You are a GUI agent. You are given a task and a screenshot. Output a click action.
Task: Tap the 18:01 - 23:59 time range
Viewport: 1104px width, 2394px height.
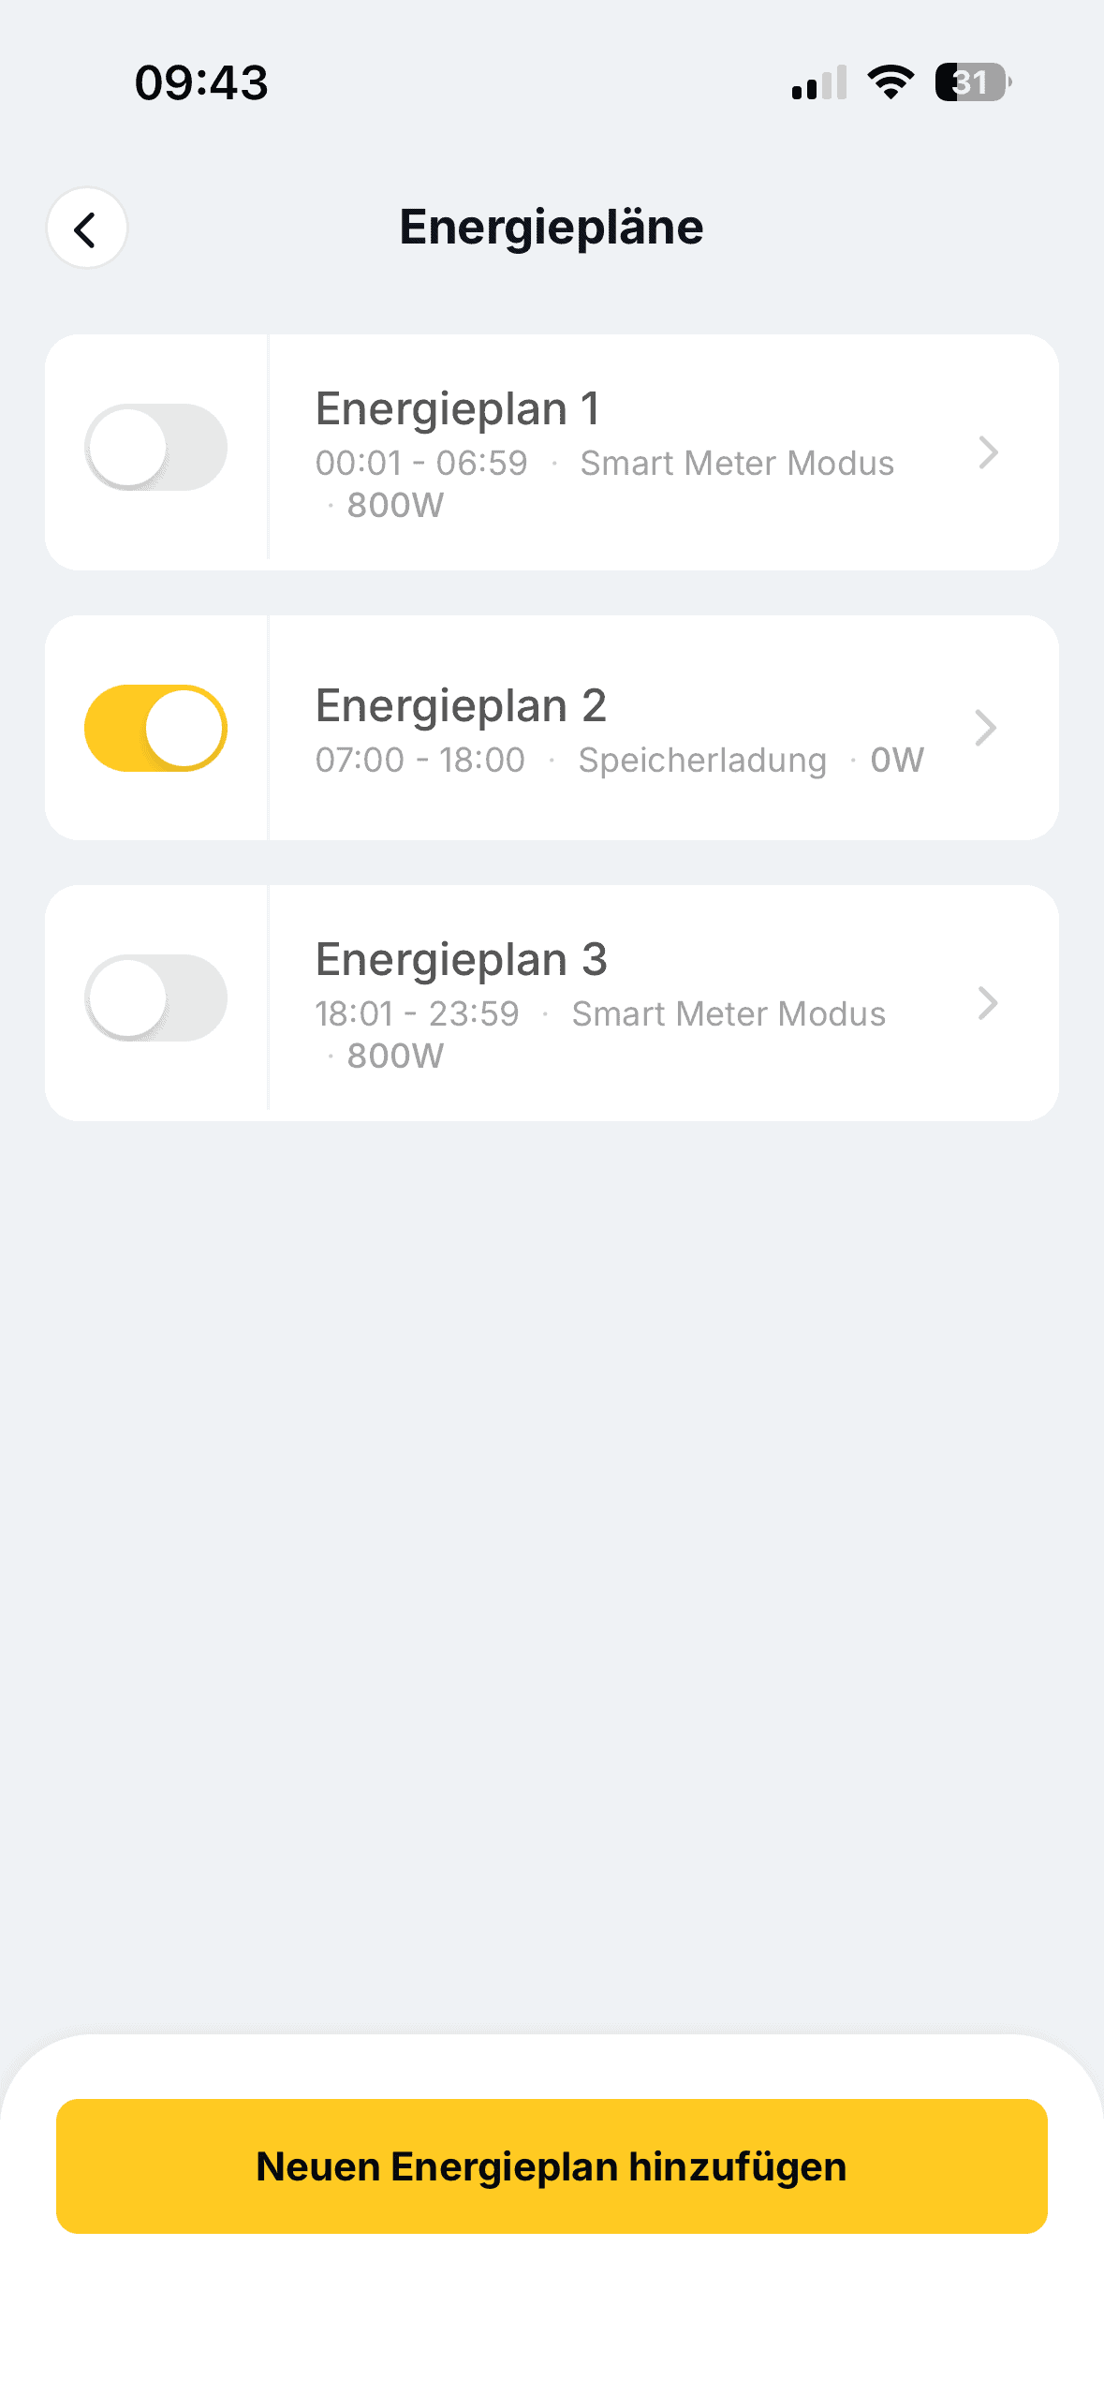tap(417, 1013)
